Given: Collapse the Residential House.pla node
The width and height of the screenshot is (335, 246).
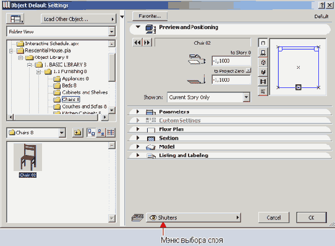Looking at the screenshot, I should tap(11, 51).
